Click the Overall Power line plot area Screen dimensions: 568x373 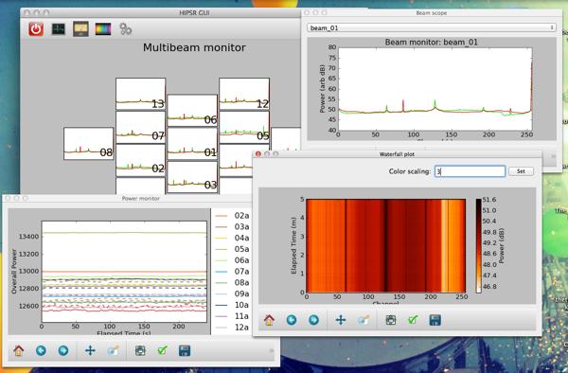(x=124, y=272)
